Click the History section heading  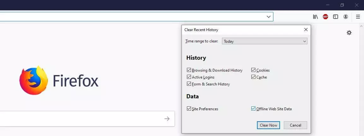click(x=196, y=58)
